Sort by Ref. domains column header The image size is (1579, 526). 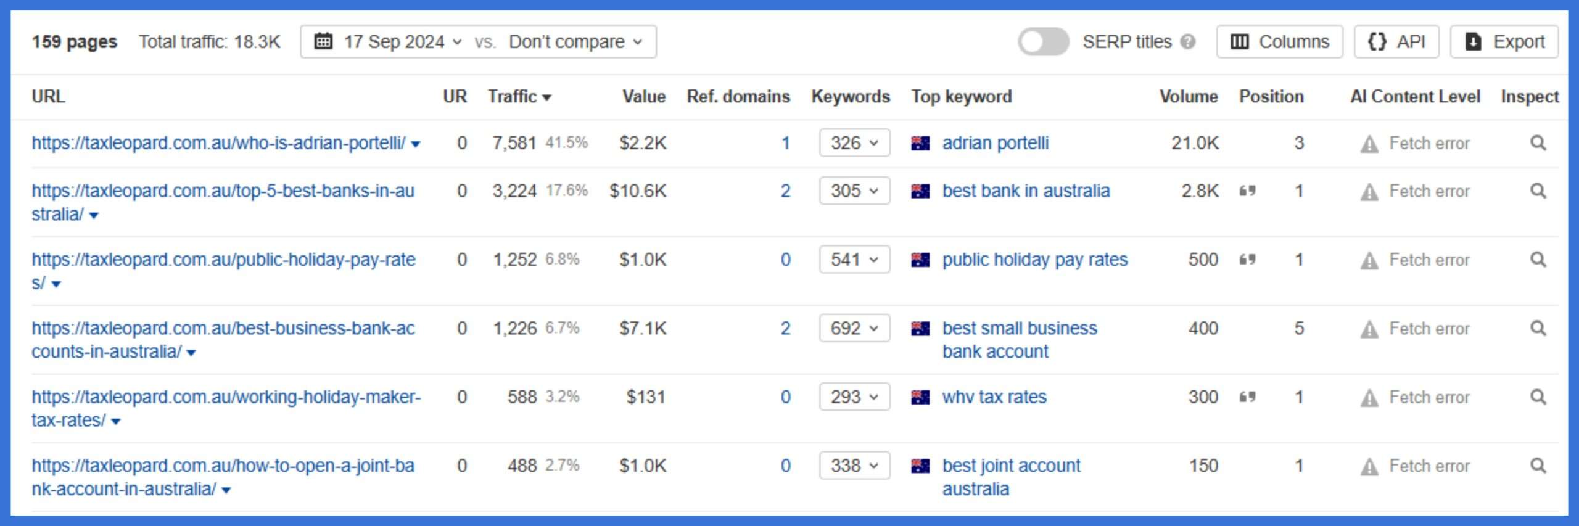click(x=738, y=97)
